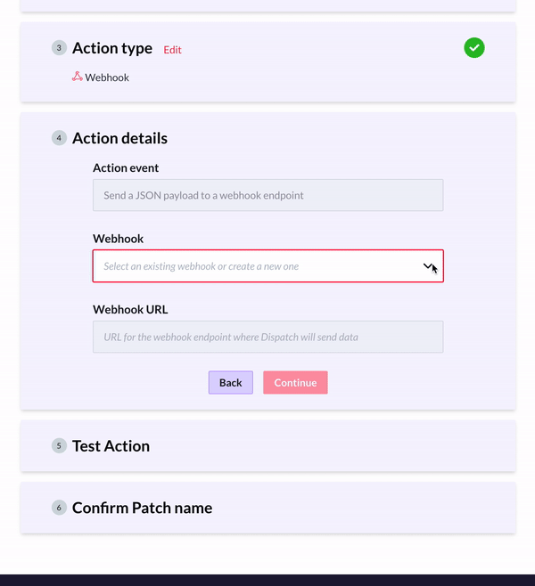Image resolution: width=535 pixels, height=586 pixels.
Task: Click the Webhook label above the dropdown
Action: [119, 239]
